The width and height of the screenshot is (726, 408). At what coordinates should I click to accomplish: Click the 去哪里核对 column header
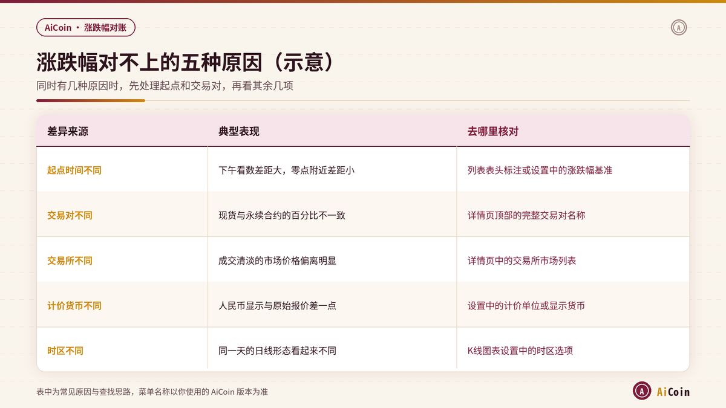point(493,131)
